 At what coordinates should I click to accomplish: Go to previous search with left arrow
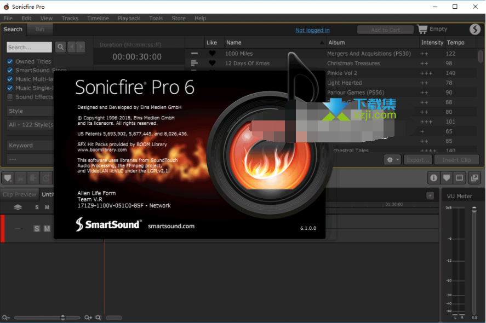(72, 47)
